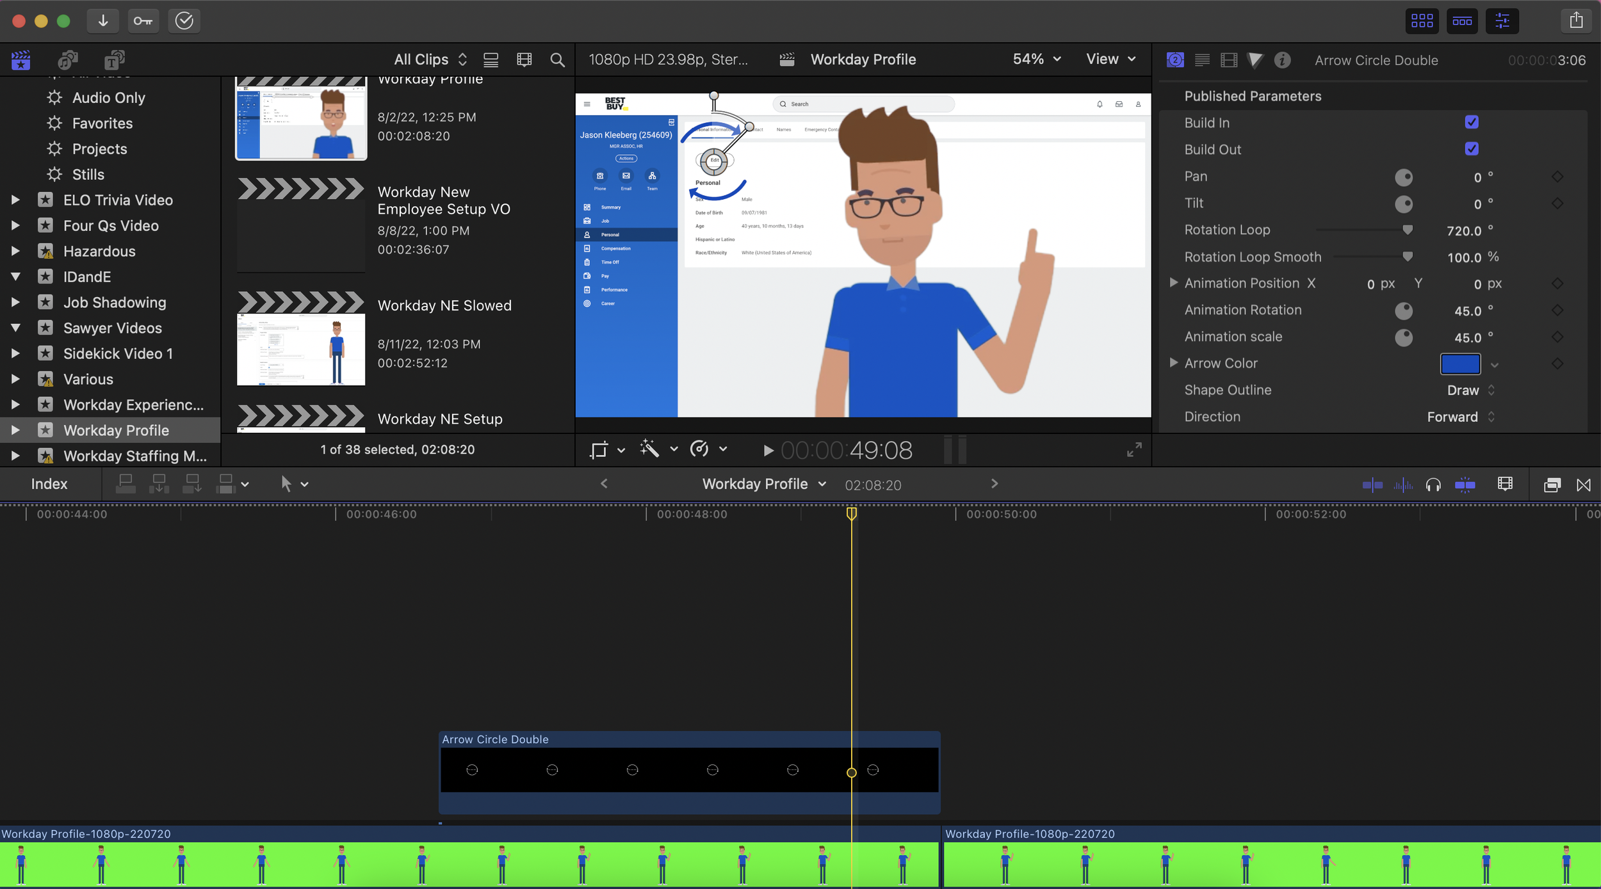1601x889 pixels.
Task: Click the browser search magnifier icon
Action: click(557, 60)
